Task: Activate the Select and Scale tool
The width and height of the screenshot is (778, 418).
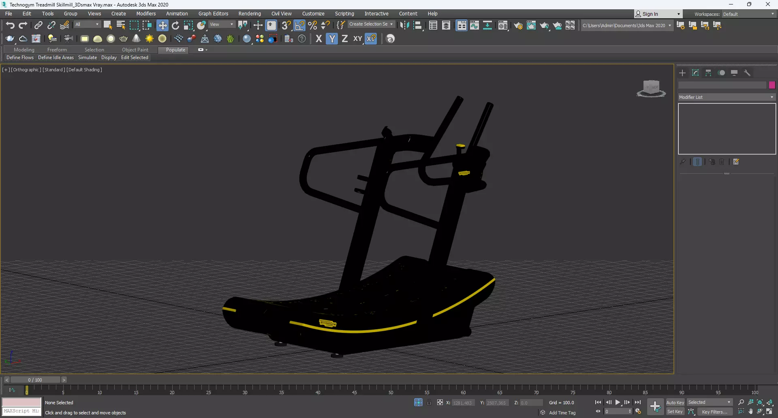Action: click(x=188, y=26)
